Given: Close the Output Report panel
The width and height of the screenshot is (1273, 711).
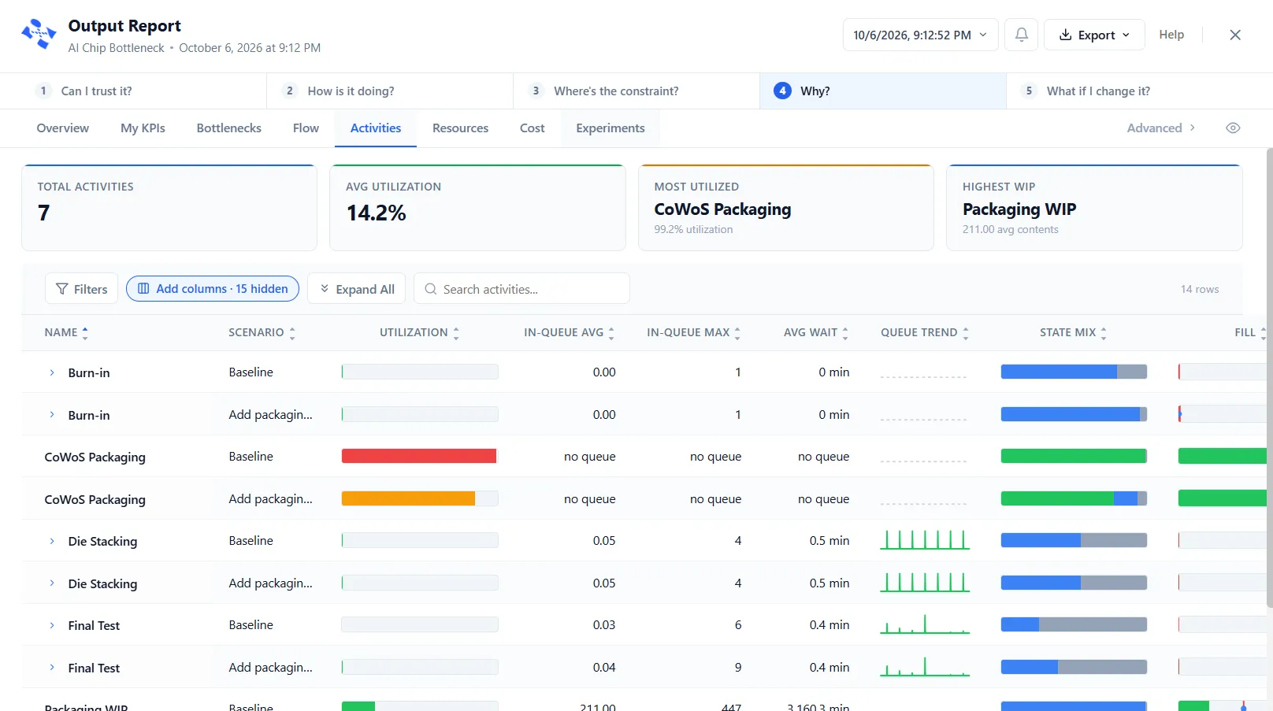Looking at the screenshot, I should (x=1235, y=35).
